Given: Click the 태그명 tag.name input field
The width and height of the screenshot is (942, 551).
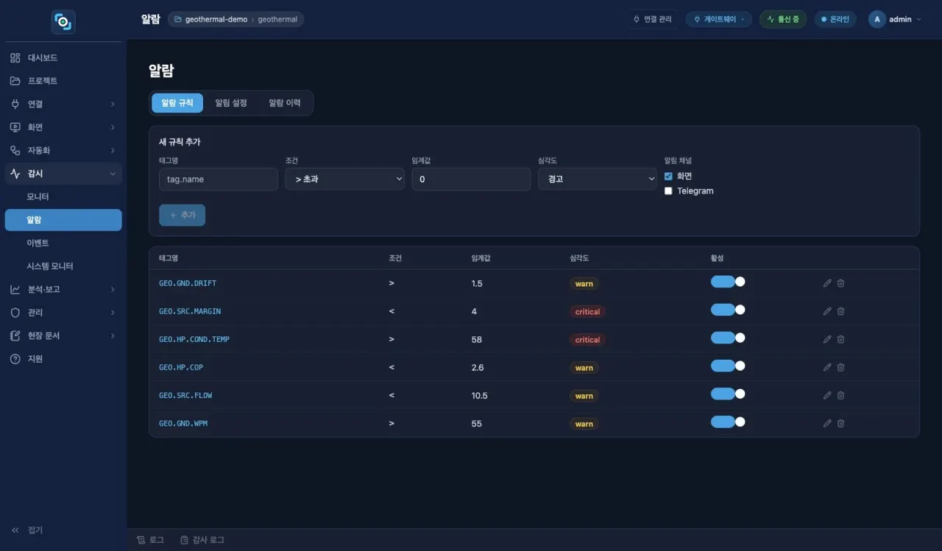Looking at the screenshot, I should tap(219, 179).
